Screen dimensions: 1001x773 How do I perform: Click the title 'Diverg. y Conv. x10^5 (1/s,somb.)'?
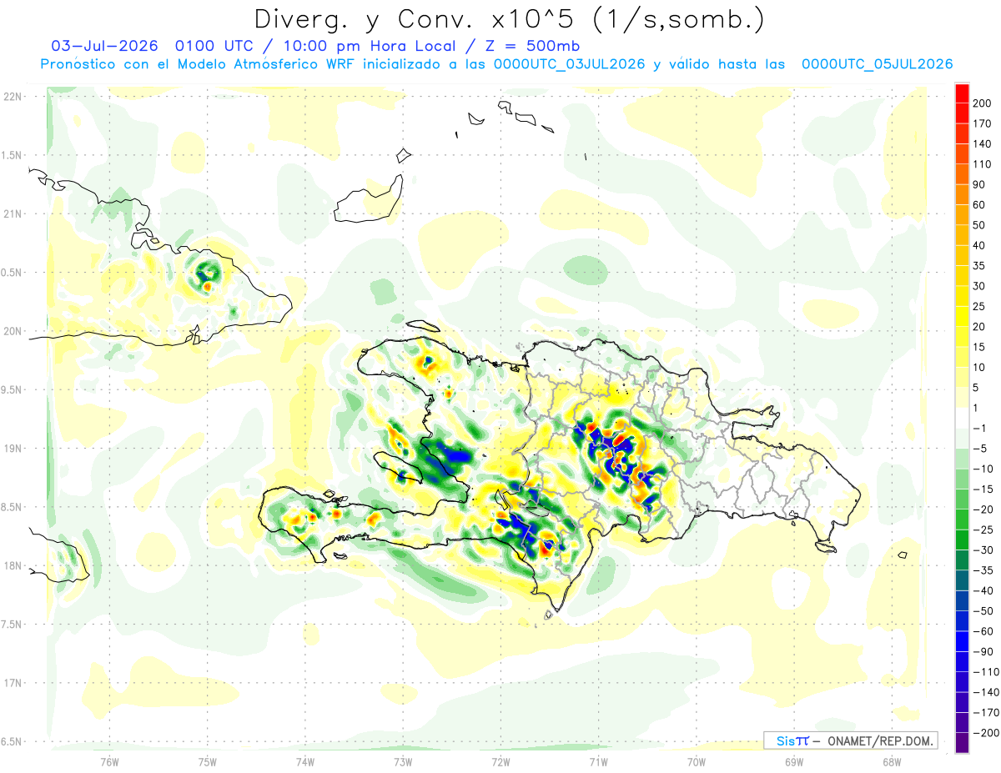(x=508, y=20)
